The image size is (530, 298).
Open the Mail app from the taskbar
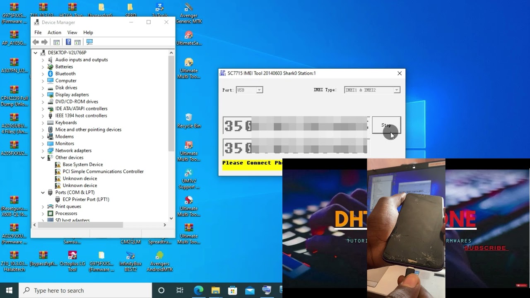pyautogui.click(x=250, y=290)
